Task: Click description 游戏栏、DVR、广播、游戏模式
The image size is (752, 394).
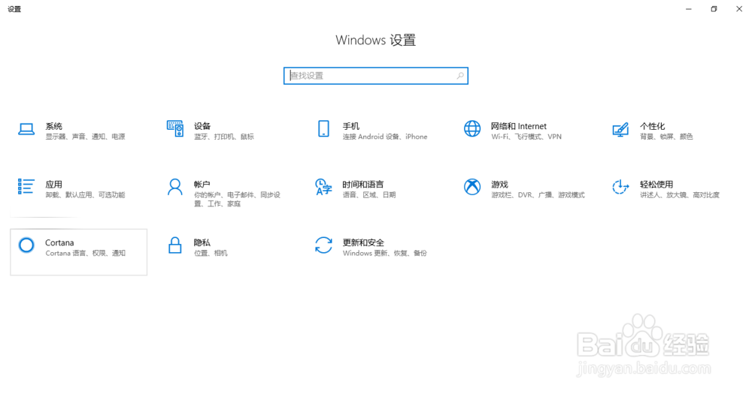Action: pos(538,195)
